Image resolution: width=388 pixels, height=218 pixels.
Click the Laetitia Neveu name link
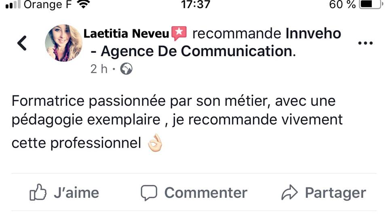[126, 34]
